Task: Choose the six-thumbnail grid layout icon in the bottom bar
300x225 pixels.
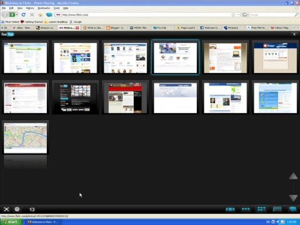Action: point(261,209)
